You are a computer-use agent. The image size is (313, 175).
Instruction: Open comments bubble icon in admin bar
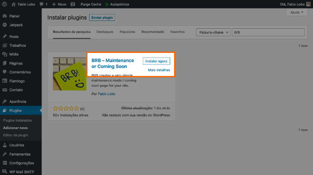(x=41, y=4)
